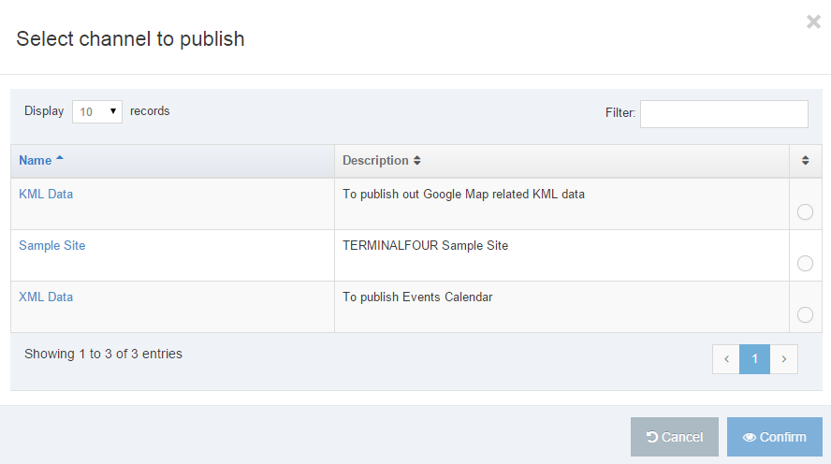This screenshot has height=464, width=831.
Task: Select page 1 in pagination
Action: pos(754,359)
